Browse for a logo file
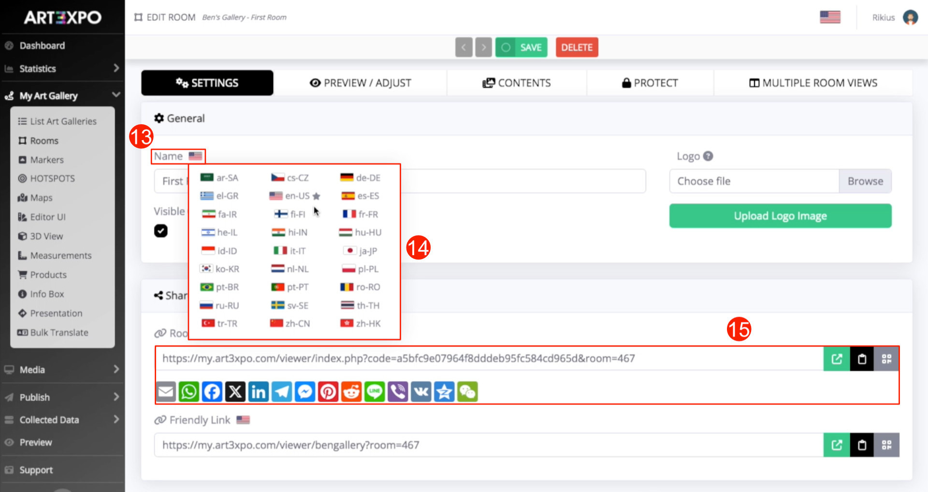928x492 pixels. pos(865,181)
